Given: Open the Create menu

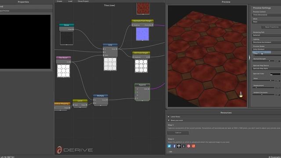Looking at the screenshot, I should (x=60, y=1).
